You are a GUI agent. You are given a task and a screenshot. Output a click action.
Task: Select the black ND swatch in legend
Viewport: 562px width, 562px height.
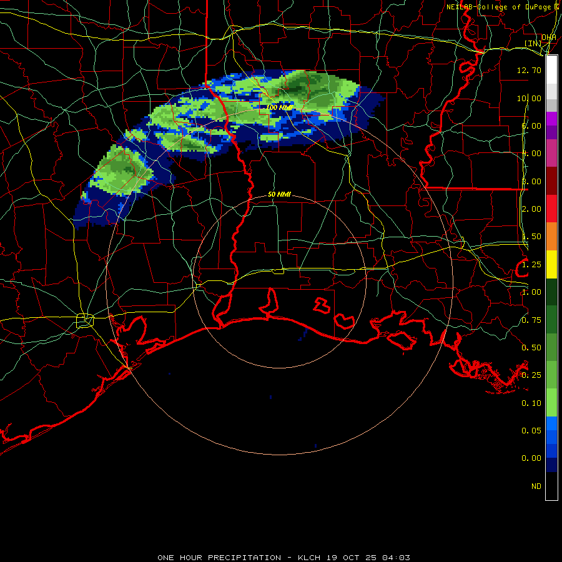[x=551, y=486]
